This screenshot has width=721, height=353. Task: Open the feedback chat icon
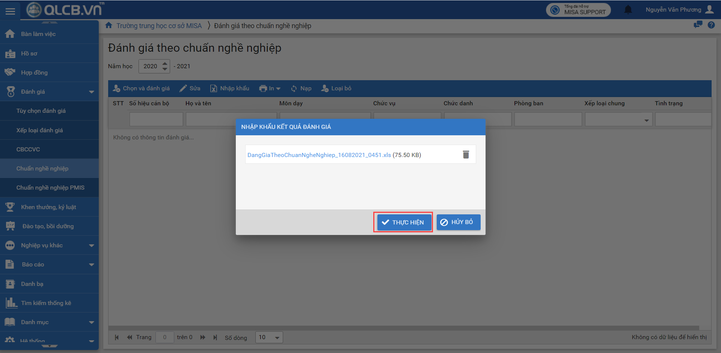(698, 25)
